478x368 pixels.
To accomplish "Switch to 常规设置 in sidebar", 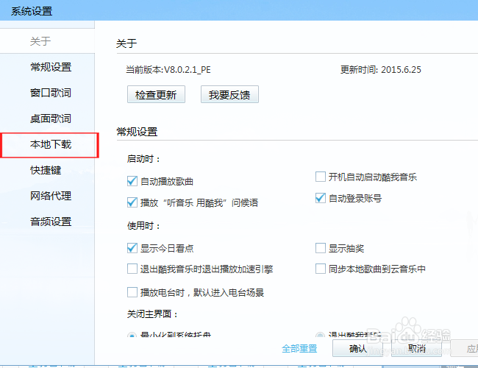I will tap(51, 67).
